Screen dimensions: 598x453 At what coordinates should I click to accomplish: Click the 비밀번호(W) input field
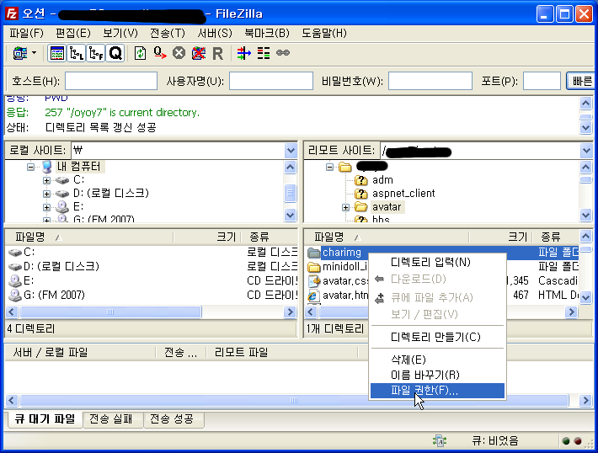(x=430, y=81)
